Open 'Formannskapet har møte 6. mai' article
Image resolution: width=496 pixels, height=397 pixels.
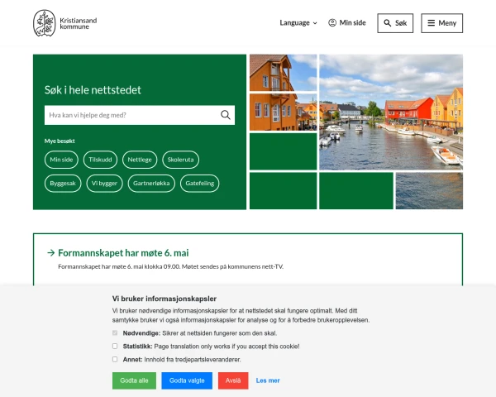coord(123,253)
